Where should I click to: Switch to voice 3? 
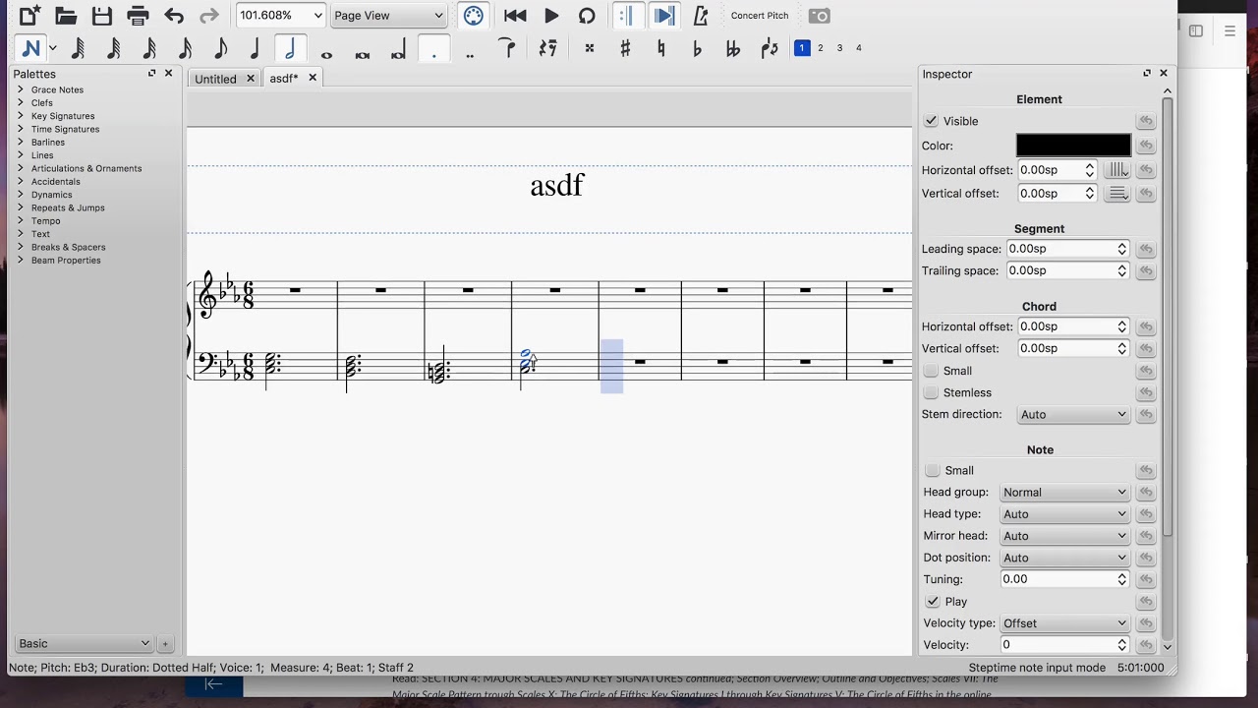839,48
